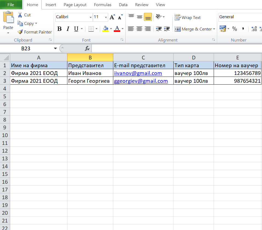Image resolution: width=262 pixels, height=230 pixels.
Task: Open Clipboard dialog launcher
Action: (50, 40)
